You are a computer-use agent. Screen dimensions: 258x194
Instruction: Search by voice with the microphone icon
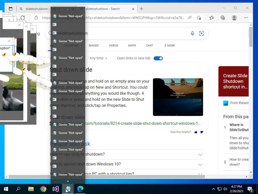point(192,33)
